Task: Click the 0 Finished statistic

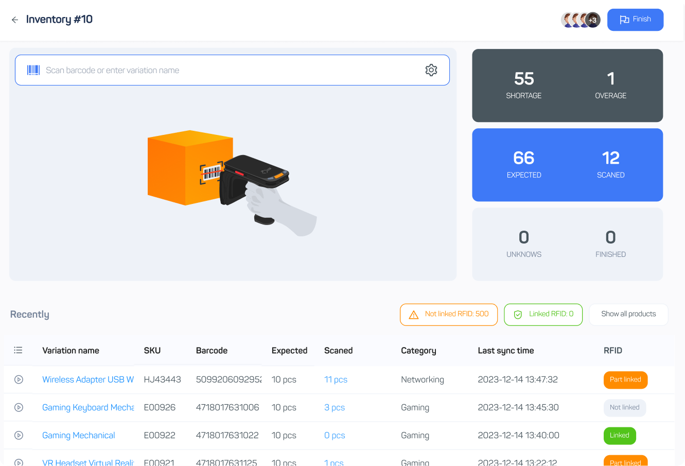Action: pyautogui.click(x=611, y=244)
